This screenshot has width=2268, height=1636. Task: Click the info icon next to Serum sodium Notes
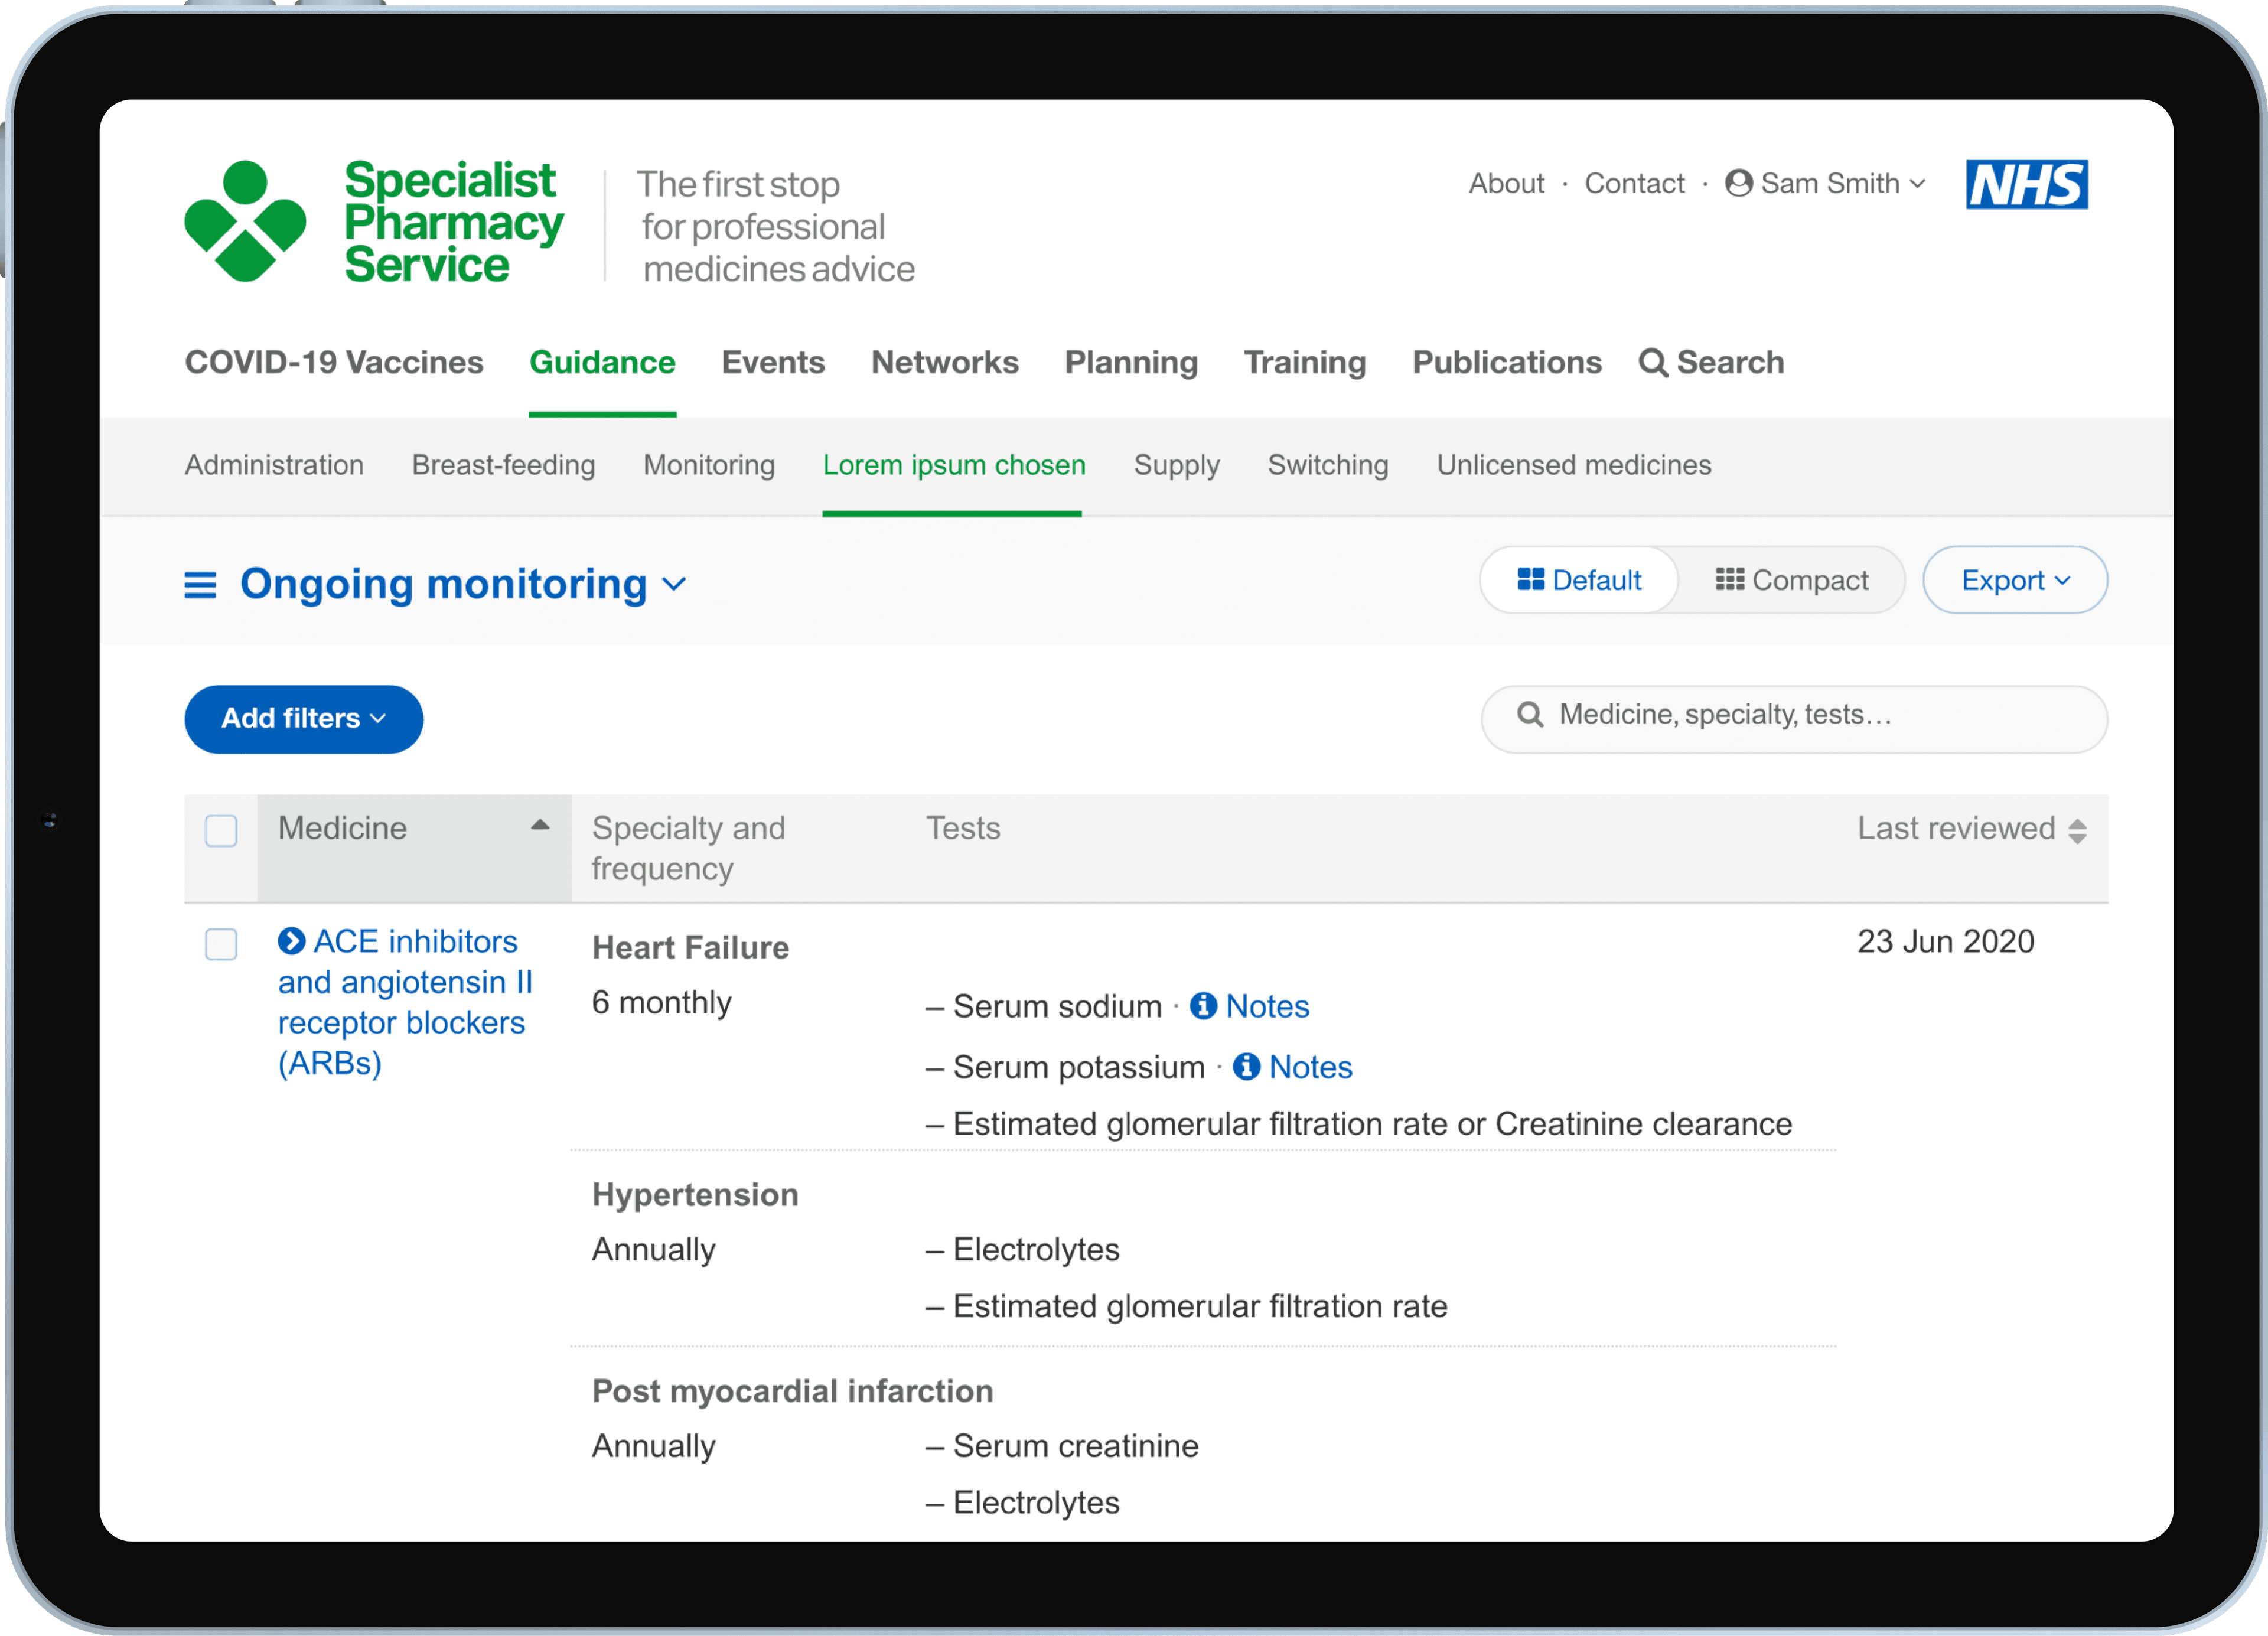tap(1203, 1006)
